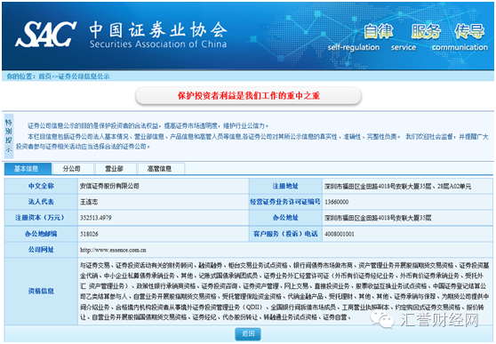Click the 返回 button
This screenshot has width=496, height=344.
pyautogui.click(x=248, y=334)
